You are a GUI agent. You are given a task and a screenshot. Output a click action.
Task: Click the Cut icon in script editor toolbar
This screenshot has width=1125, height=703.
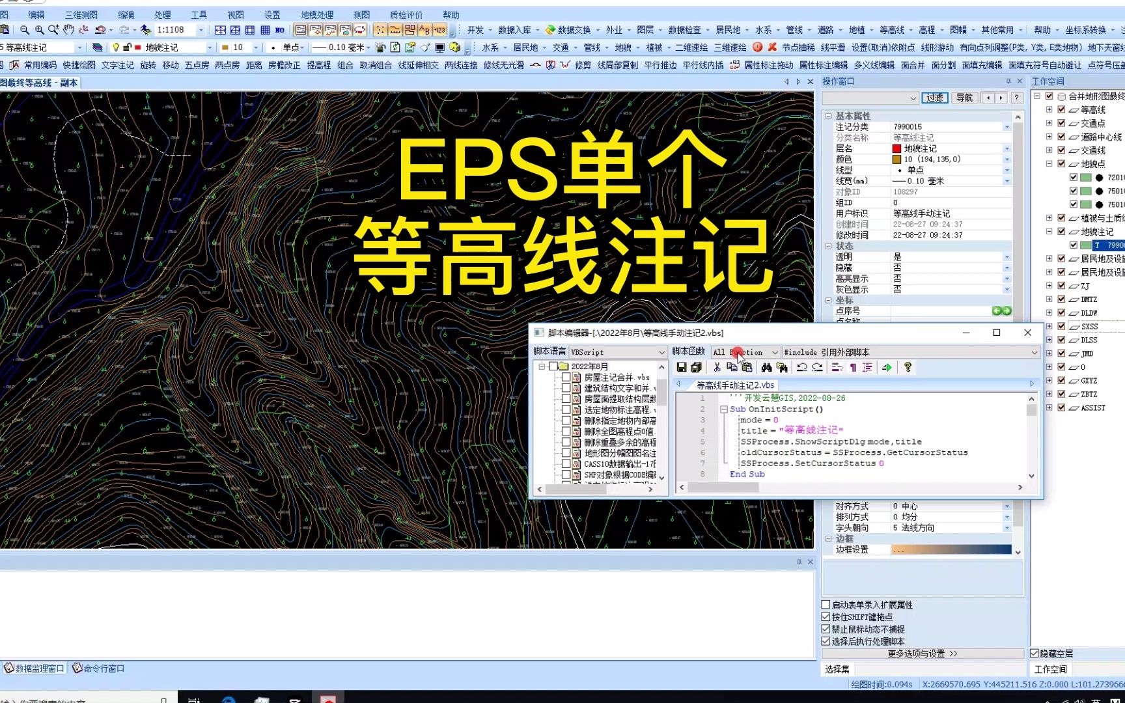[717, 367]
